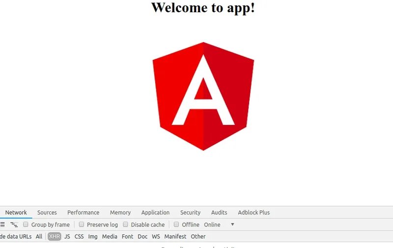Select the All filter type
Image resolution: width=393 pixels, height=248 pixels.
[39, 236]
